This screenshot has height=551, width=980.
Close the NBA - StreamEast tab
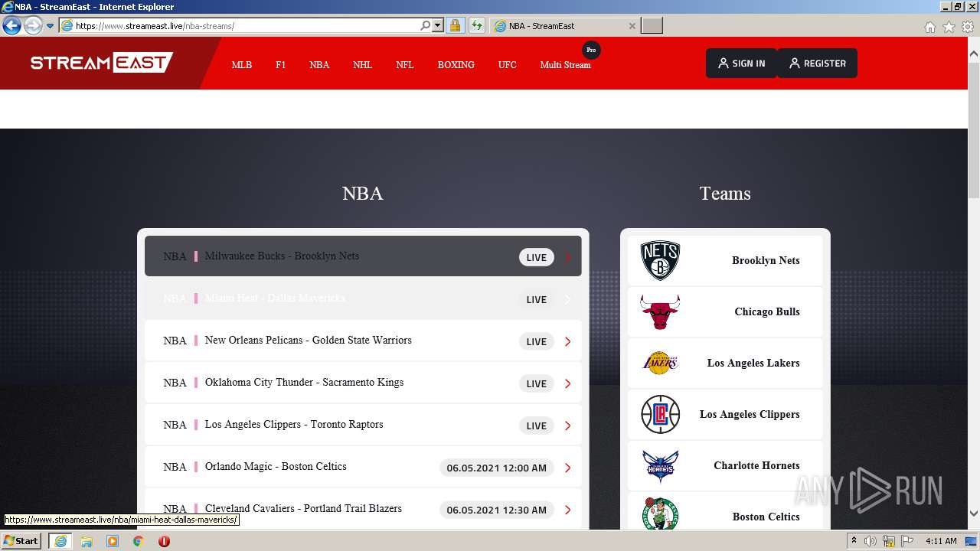tap(632, 26)
